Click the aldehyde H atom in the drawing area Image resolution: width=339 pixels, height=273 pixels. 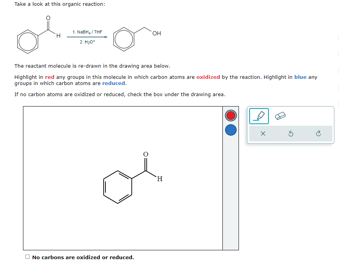point(159,179)
